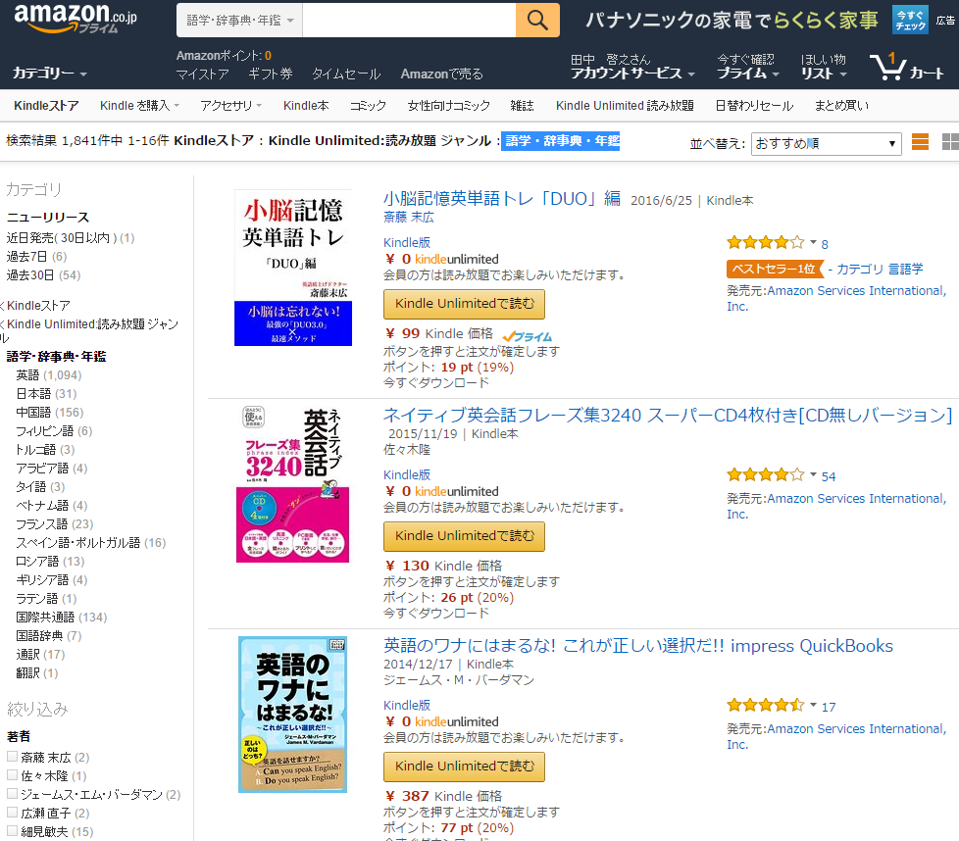Image resolution: width=959 pixels, height=841 pixels.
Task: Focus the main search text field
Action: tap(409, 21)
